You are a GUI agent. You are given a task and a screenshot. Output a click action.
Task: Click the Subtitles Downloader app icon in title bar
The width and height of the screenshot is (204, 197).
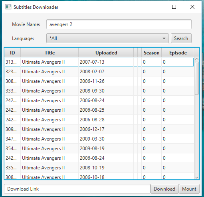(8, 7)
